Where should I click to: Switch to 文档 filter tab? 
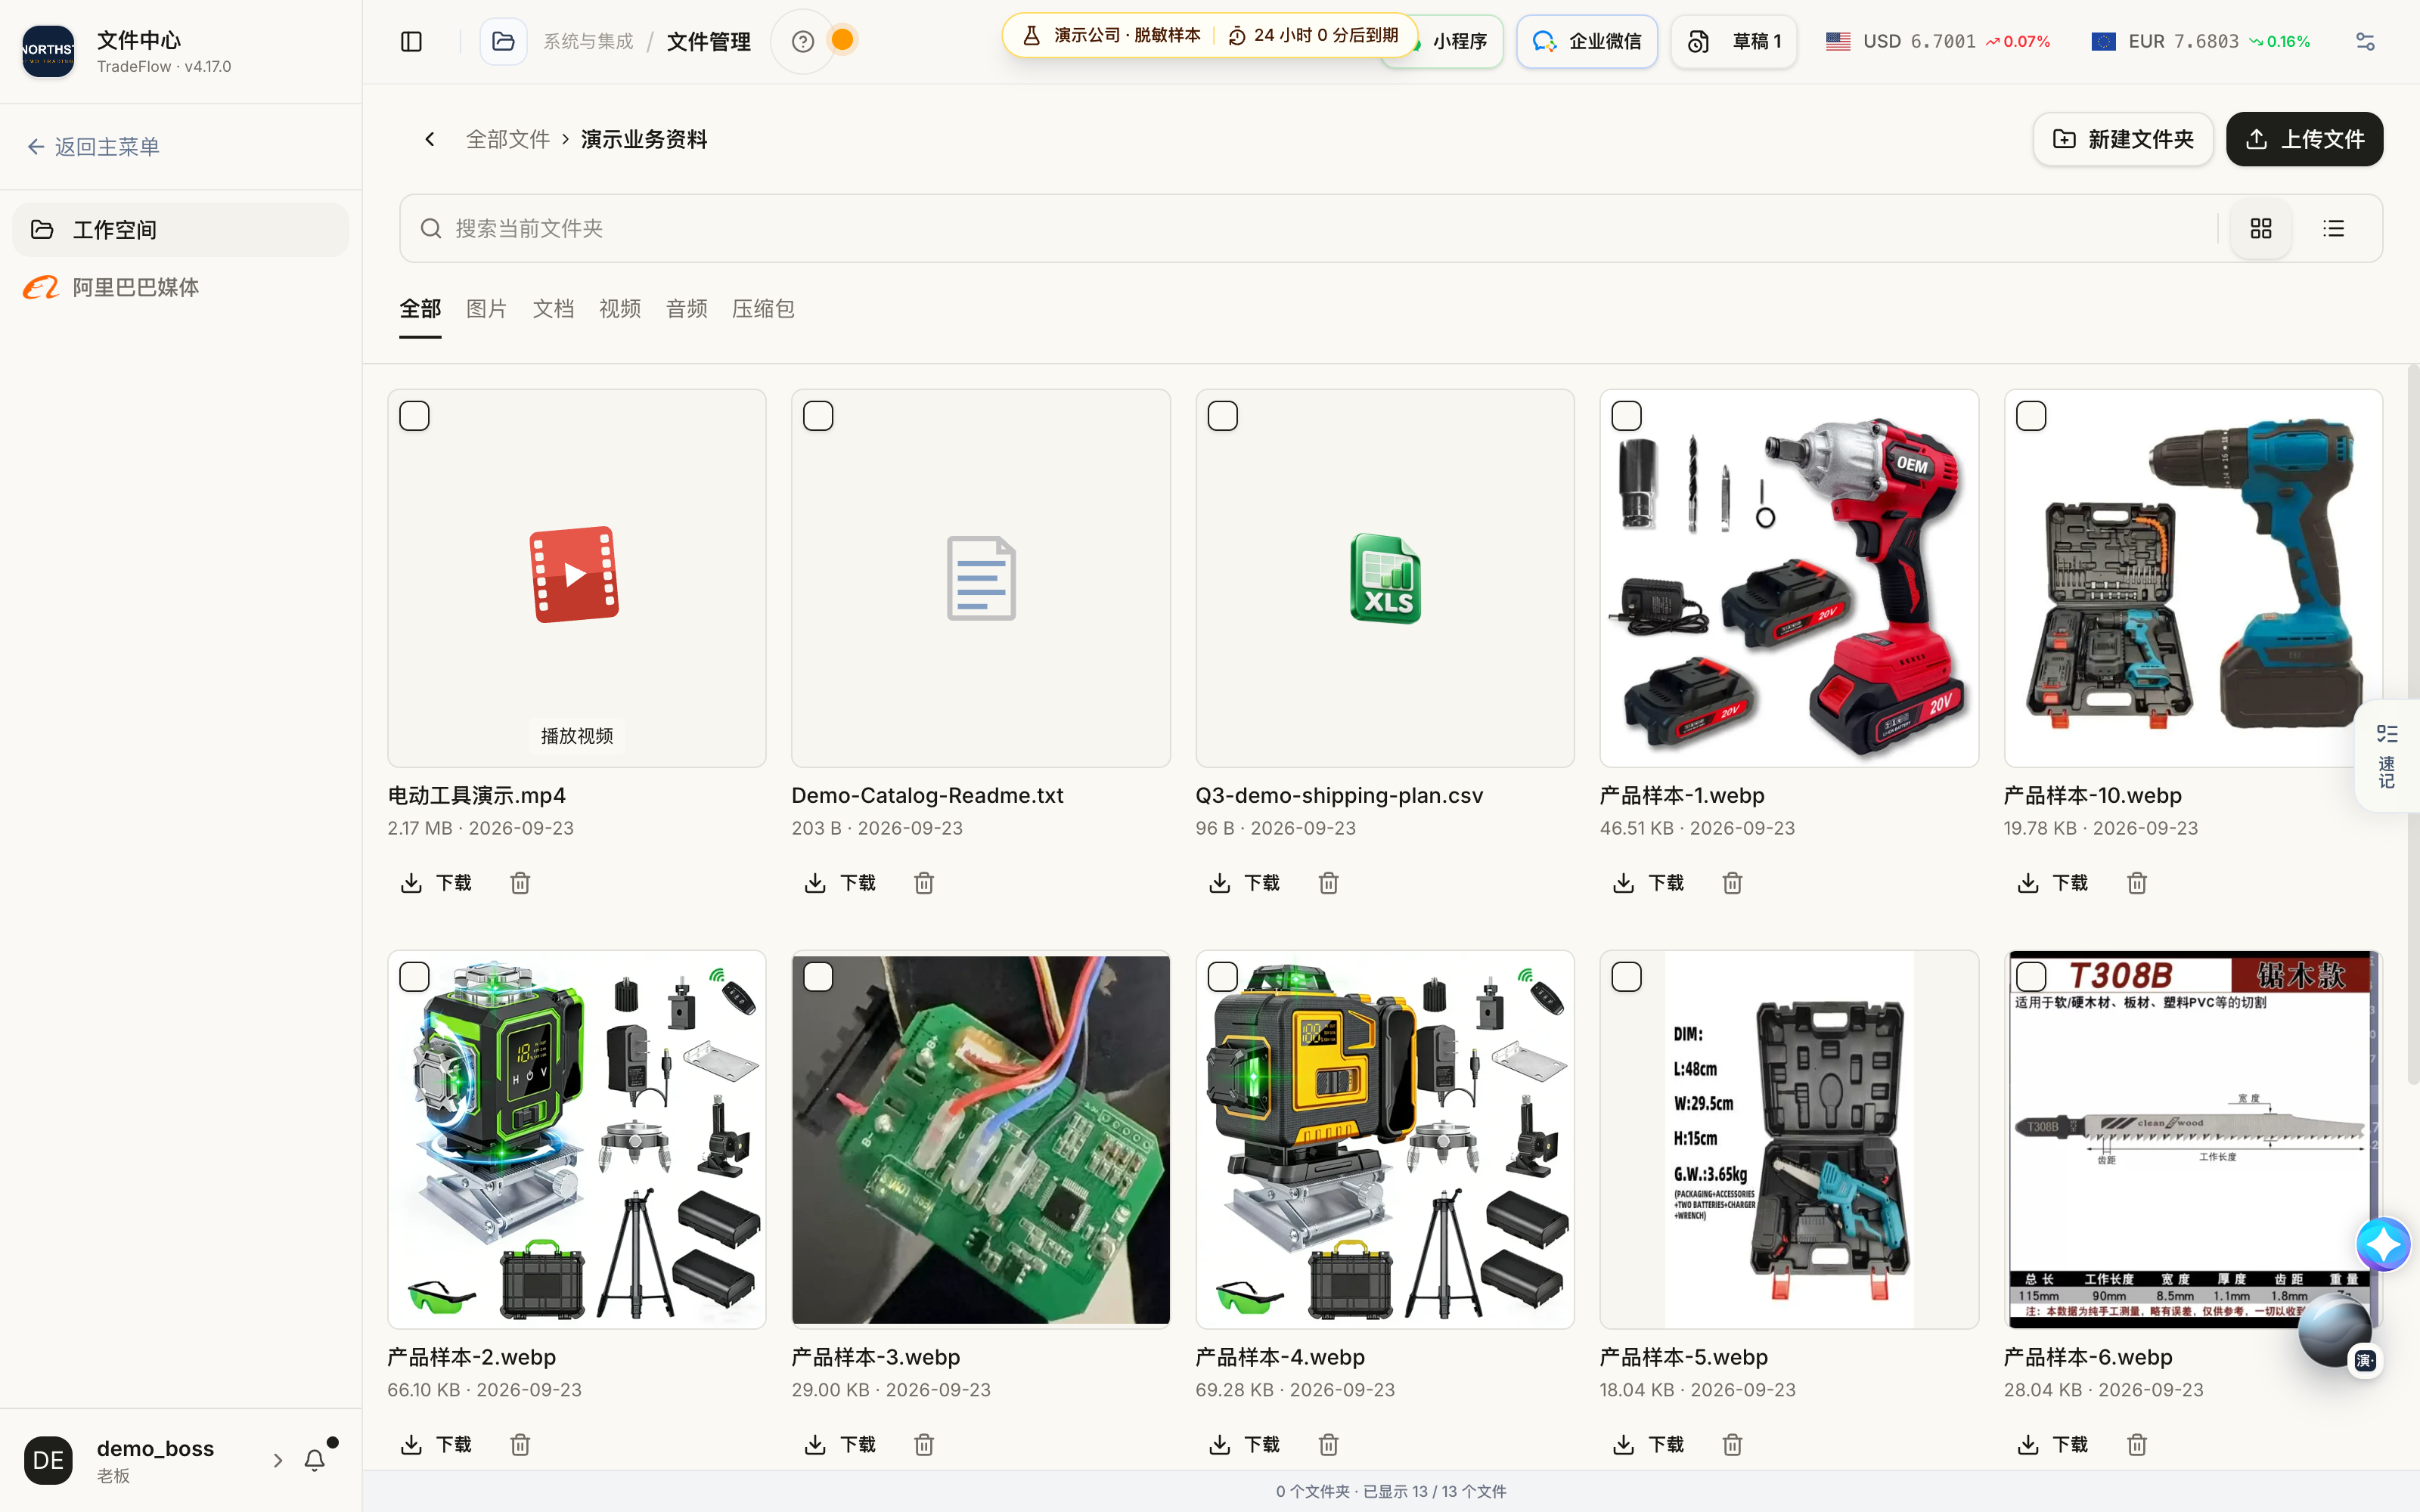553,309
